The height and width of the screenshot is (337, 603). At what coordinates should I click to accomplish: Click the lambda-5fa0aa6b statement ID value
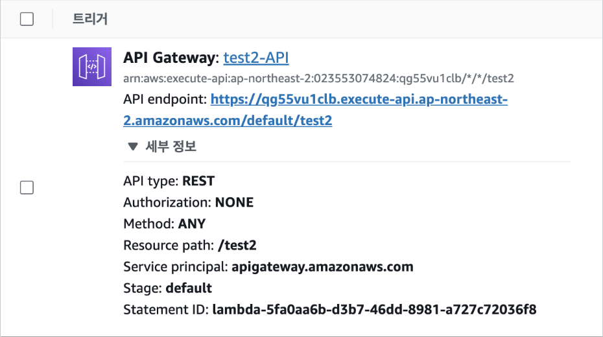tap(374, 310)
